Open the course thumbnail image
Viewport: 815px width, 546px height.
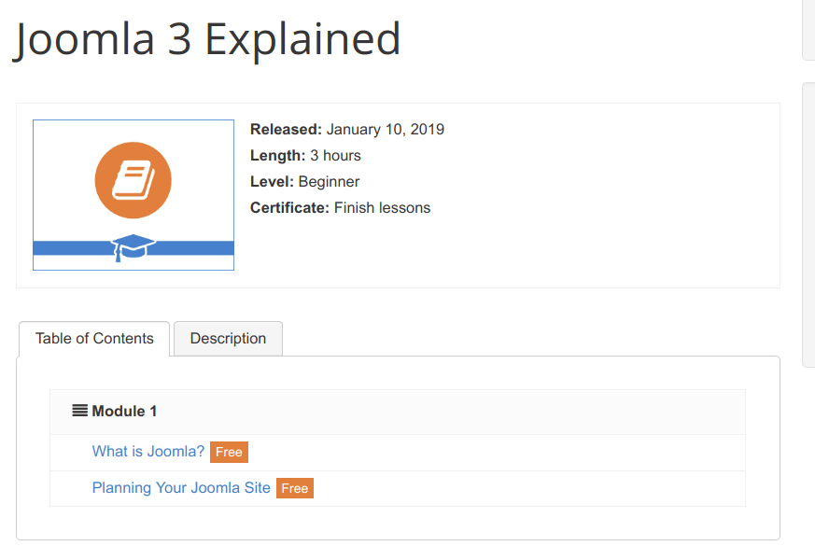(133, 195)
